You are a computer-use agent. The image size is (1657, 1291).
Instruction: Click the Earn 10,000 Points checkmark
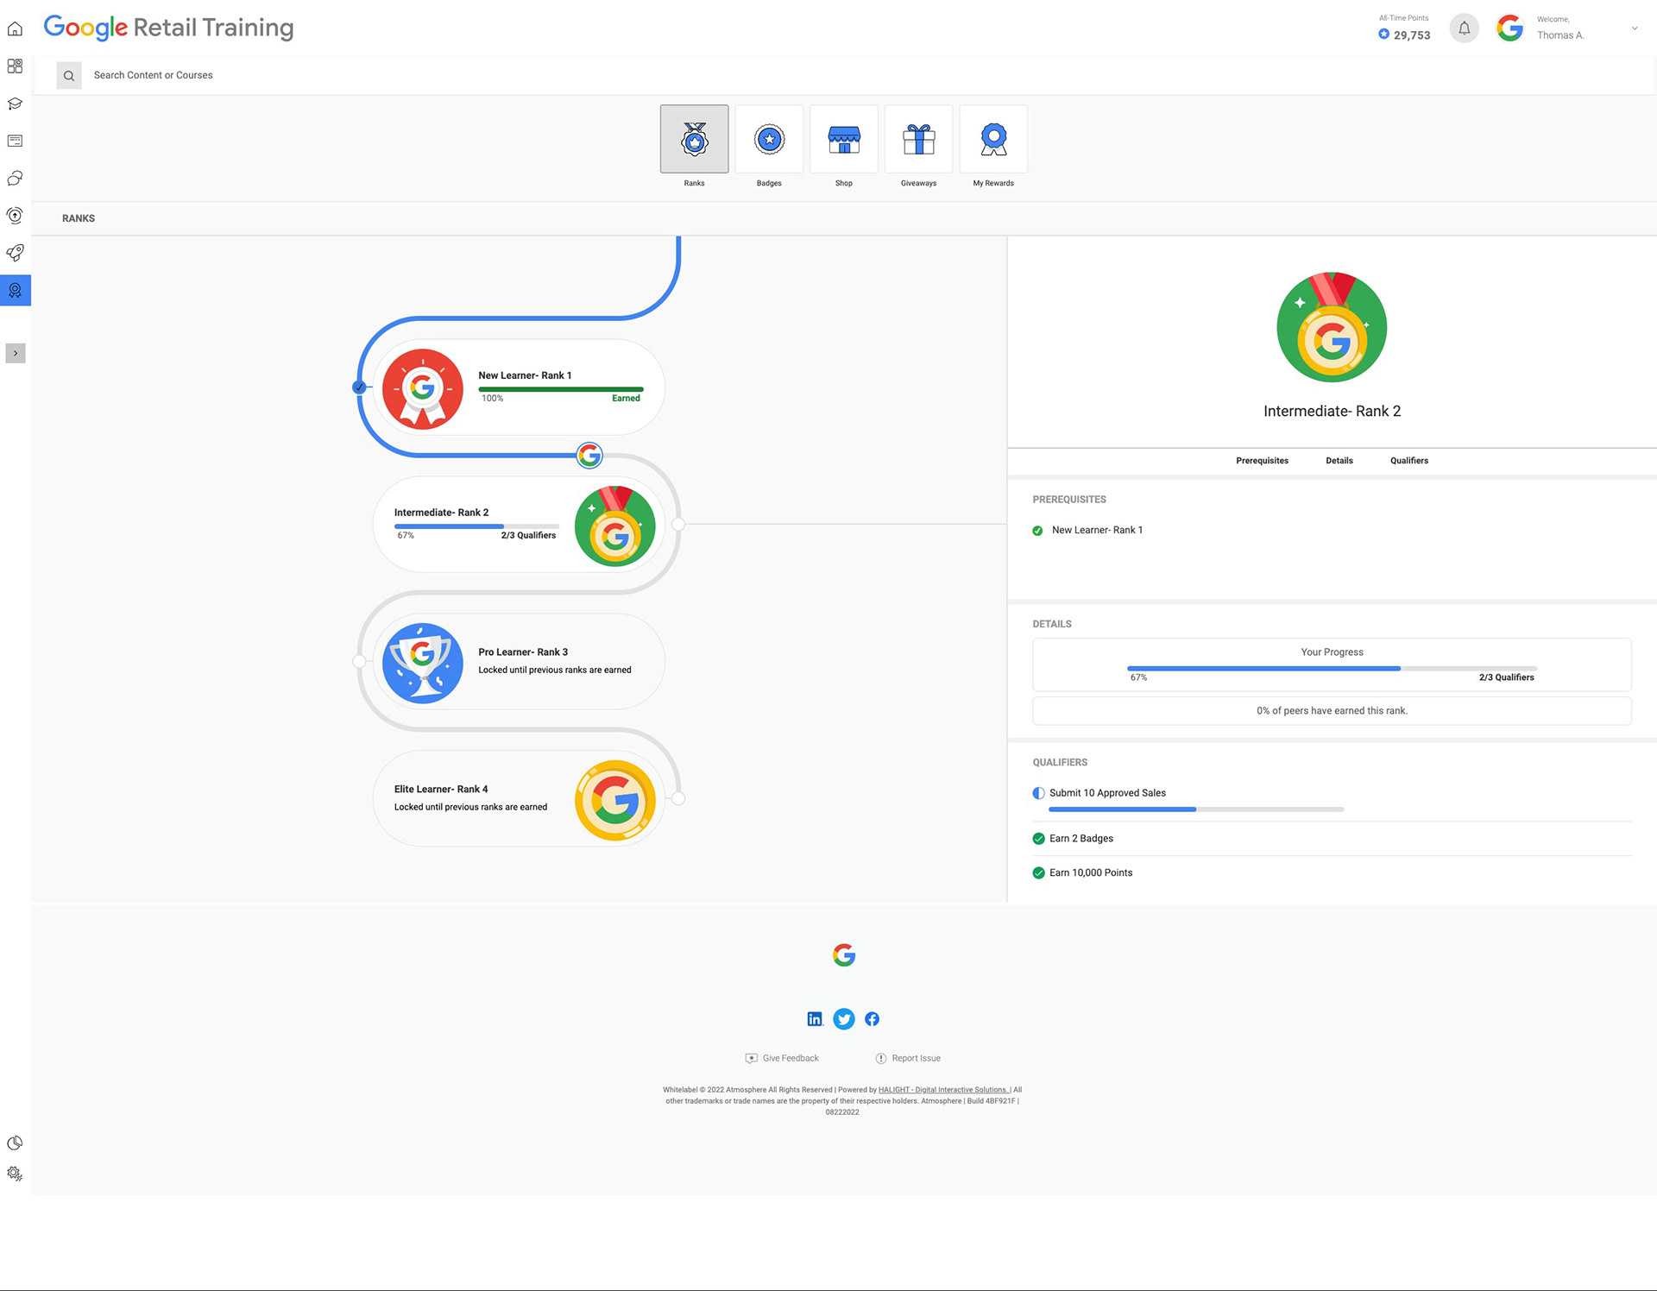[1038, 873]
